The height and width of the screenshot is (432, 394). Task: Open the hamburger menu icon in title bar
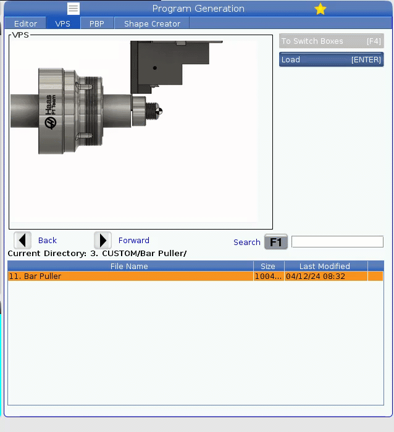click(x=73, y=9)
